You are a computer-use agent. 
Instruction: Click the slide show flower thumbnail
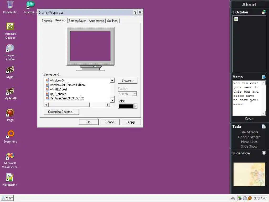[x=249, y=174]
